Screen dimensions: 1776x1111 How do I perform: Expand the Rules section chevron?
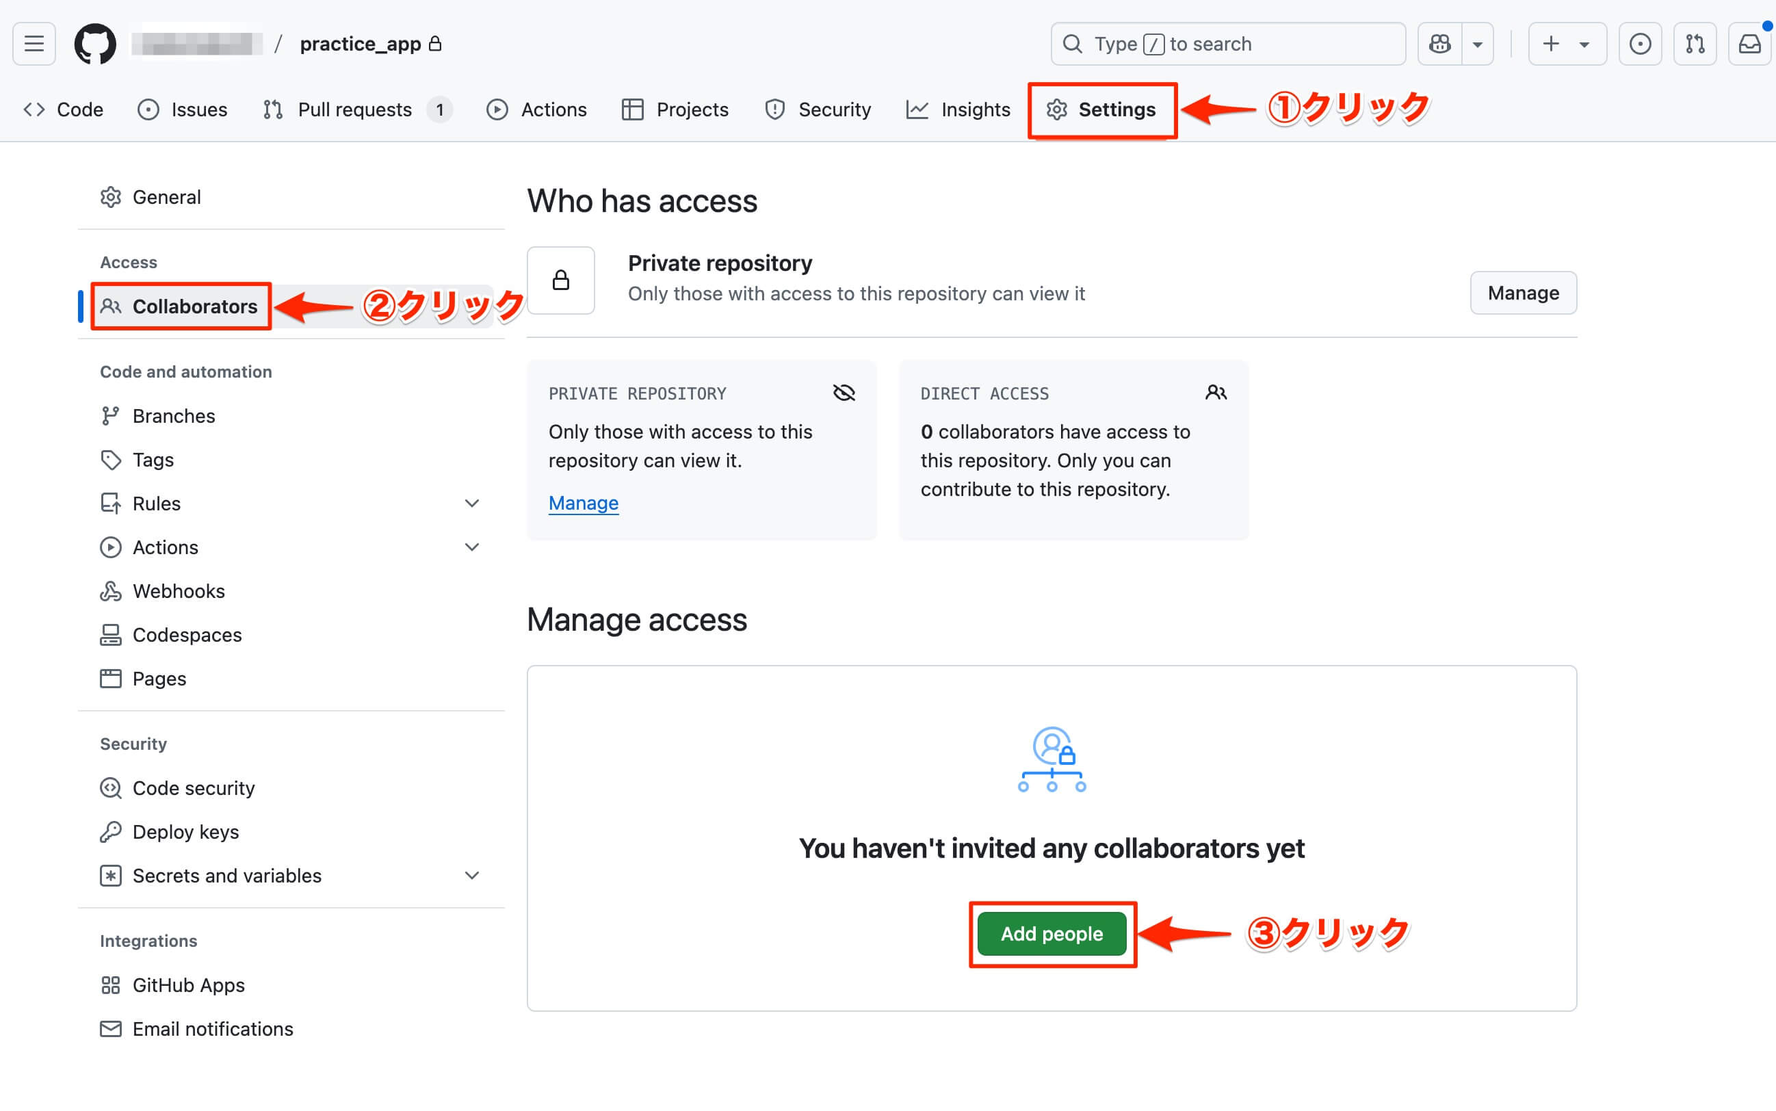[473, 504]
